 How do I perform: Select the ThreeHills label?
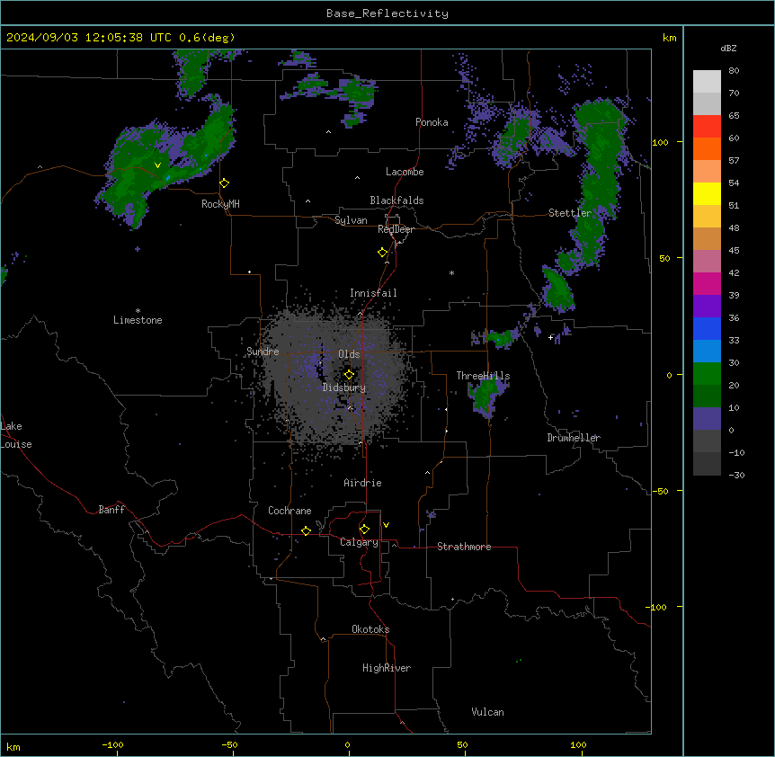483,376
